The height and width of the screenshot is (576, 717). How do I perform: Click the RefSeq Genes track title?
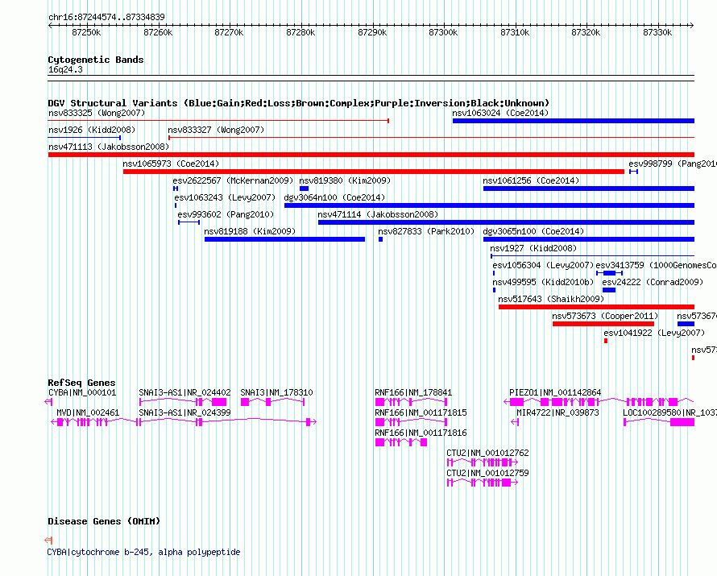(x=81, y=383)
